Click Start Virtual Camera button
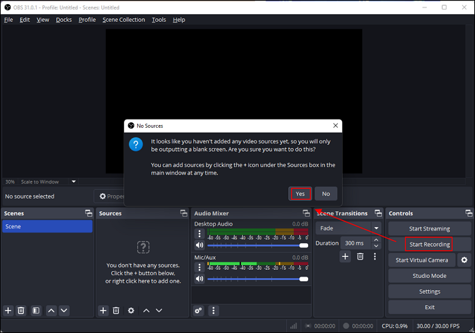This screenshot has height=333, width=475. tap(421, 260)
